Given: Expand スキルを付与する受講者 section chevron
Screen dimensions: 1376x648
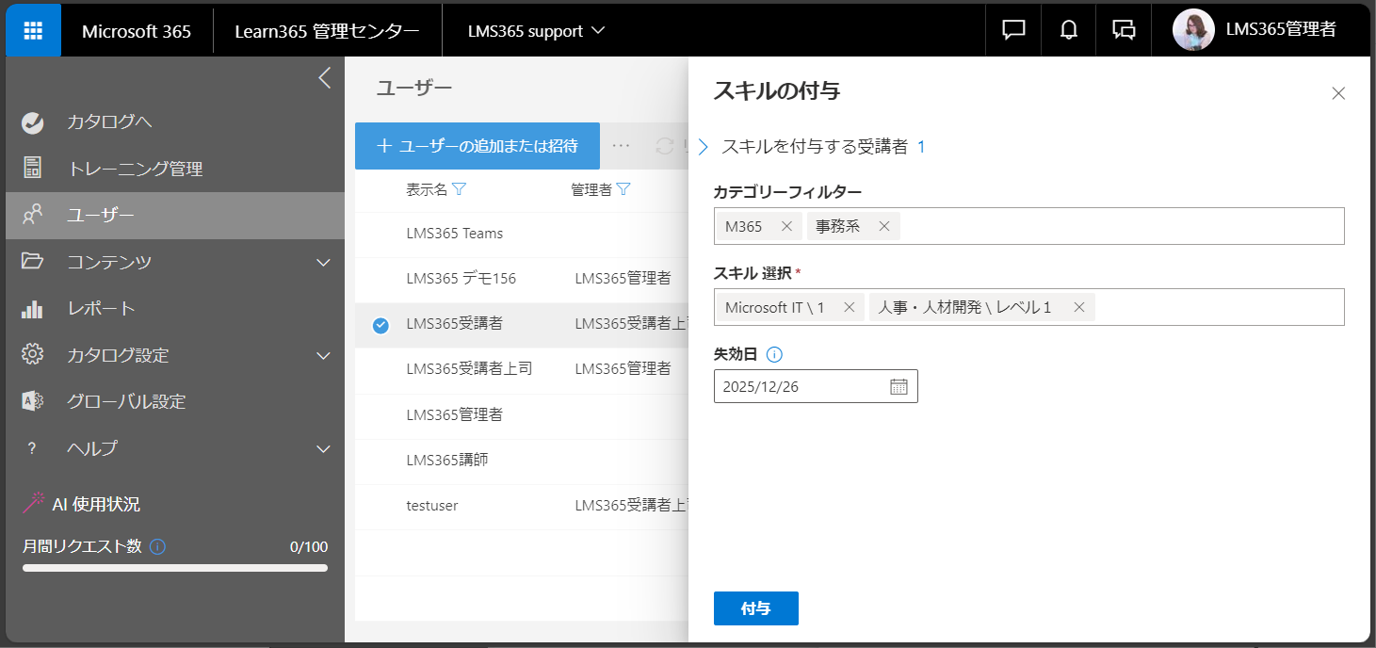Looking at the screenshot, I should 703,147.
